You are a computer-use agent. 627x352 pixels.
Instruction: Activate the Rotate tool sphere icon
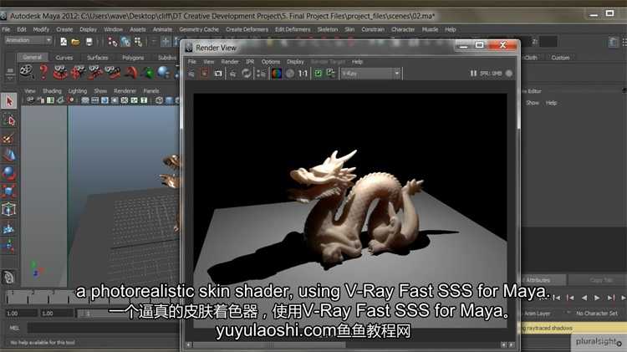pos(9,174)
